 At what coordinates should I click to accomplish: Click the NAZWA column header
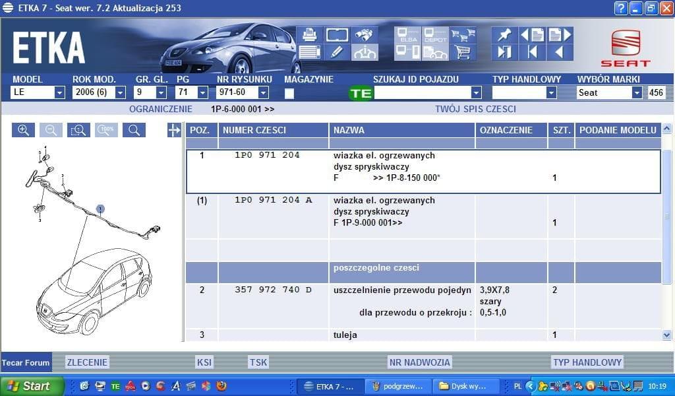click(x=402, y=130)
